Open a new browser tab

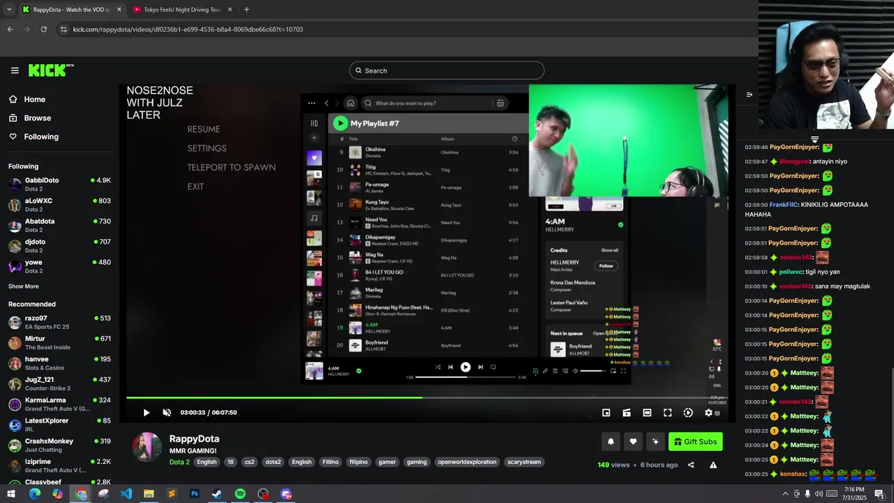click(x=247, y=10)
